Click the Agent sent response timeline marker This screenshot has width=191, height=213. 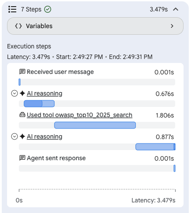[174, 169]
